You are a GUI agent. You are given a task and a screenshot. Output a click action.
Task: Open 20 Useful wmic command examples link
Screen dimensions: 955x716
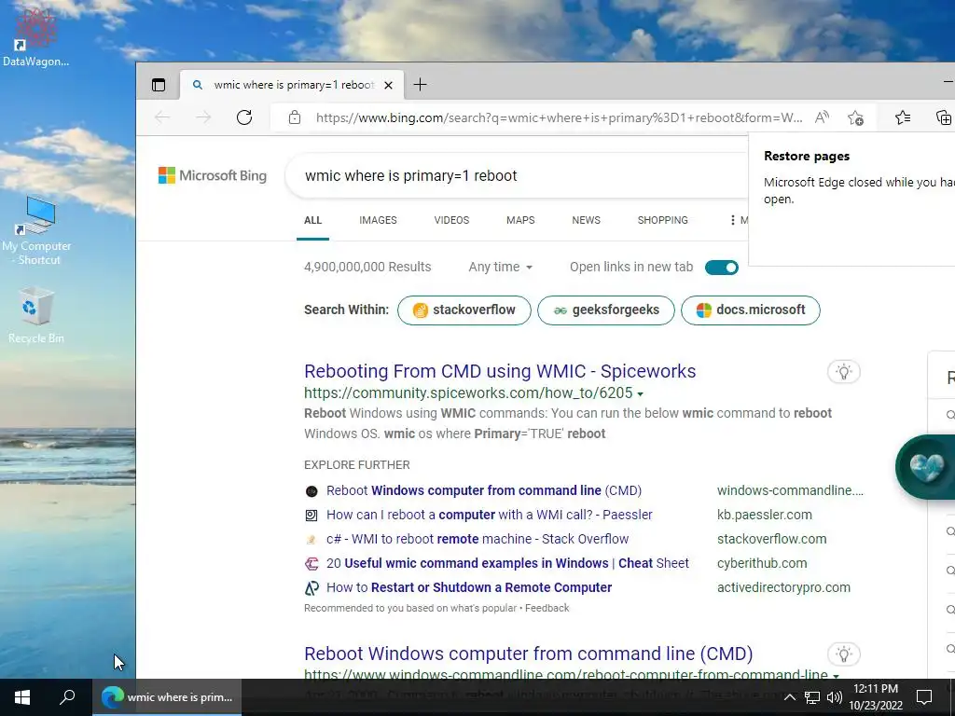[x=507, y=563]
